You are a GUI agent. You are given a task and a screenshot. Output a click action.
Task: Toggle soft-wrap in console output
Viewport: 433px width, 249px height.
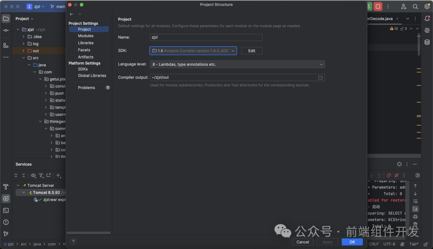pos(415,201)
